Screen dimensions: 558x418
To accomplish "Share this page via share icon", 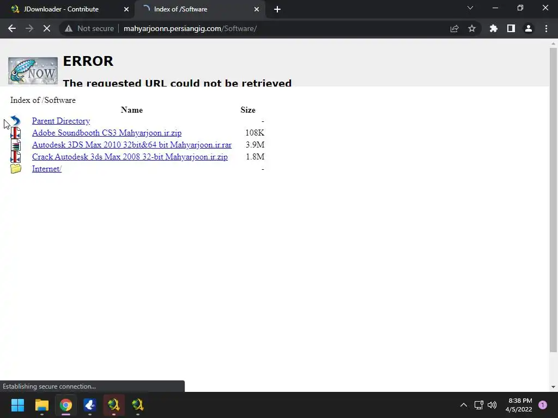I will click(454, 28).
